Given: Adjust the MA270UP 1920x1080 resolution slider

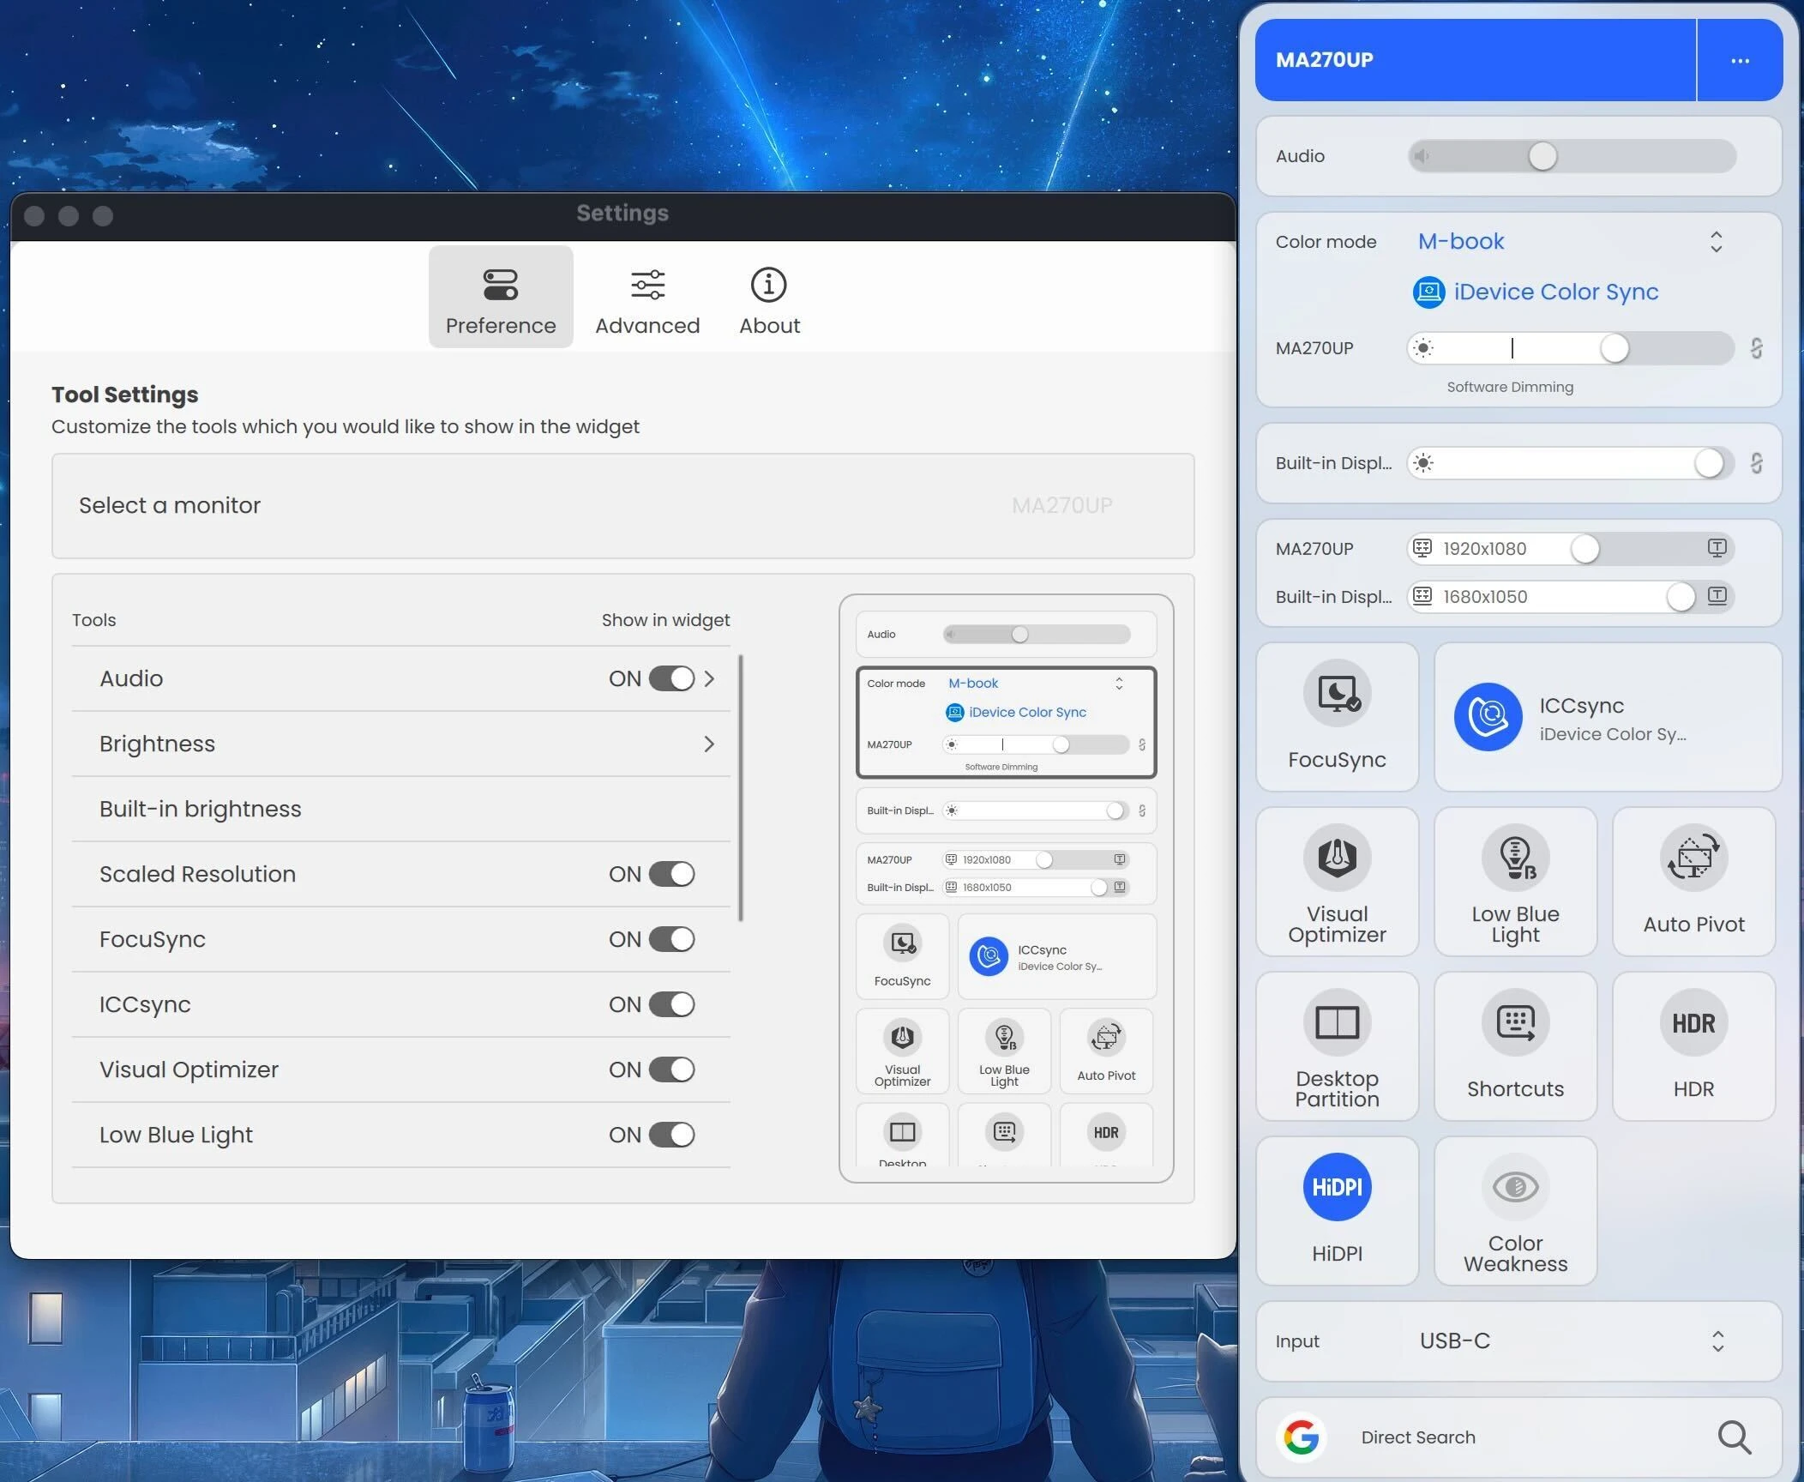Looking at the screenshot, I should pos(1571,548).
